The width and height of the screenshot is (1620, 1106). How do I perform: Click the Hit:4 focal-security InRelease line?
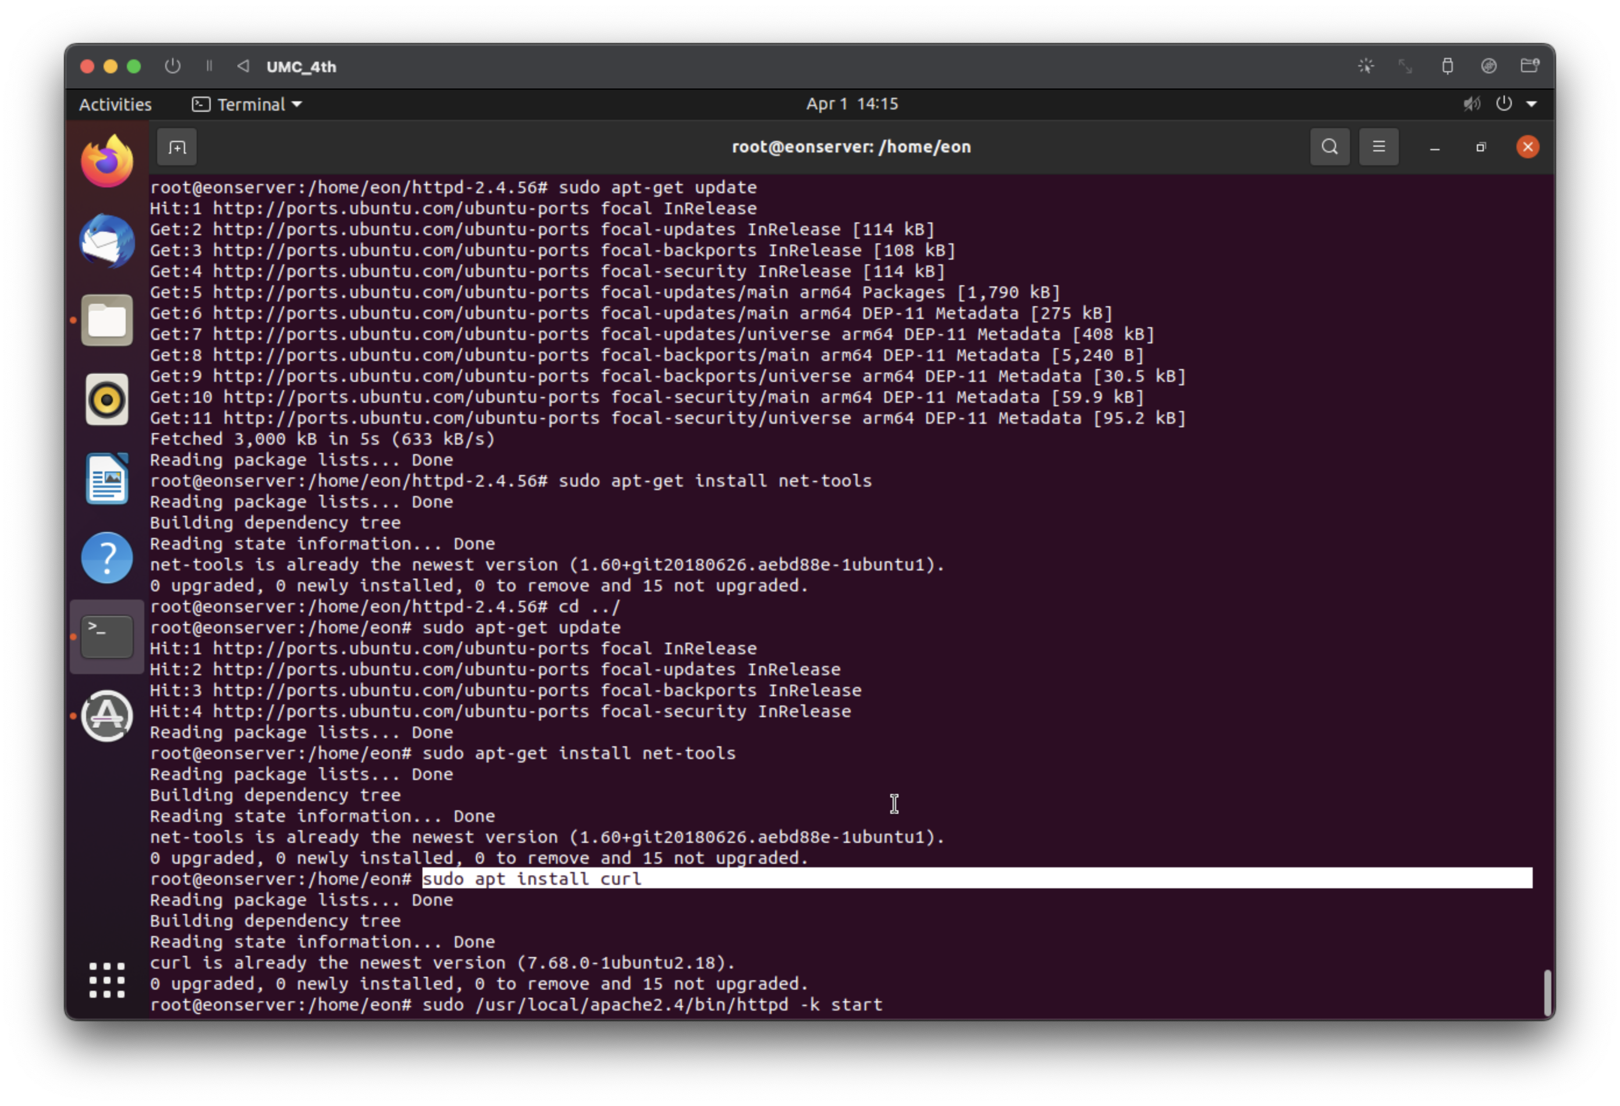coord(500,711)
